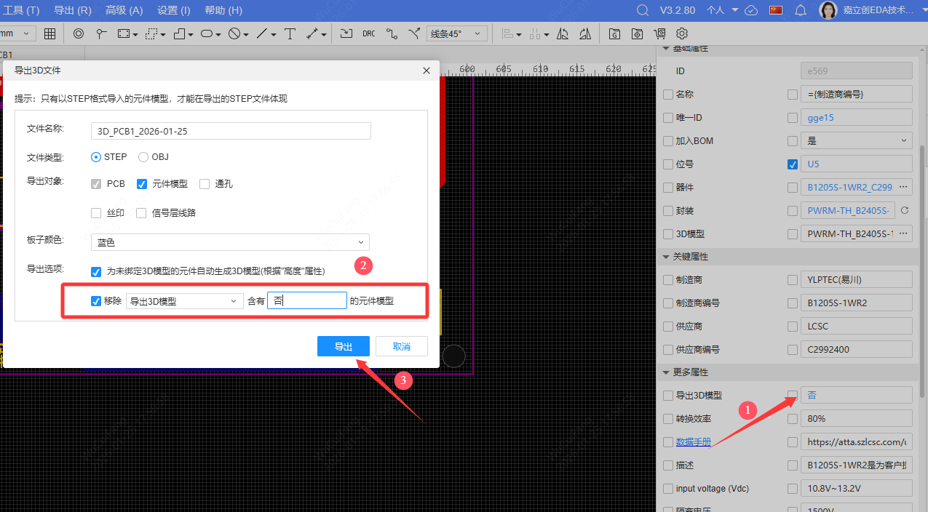Uncheck the 通孔 export option
The image size is (928, 512).
205,183
